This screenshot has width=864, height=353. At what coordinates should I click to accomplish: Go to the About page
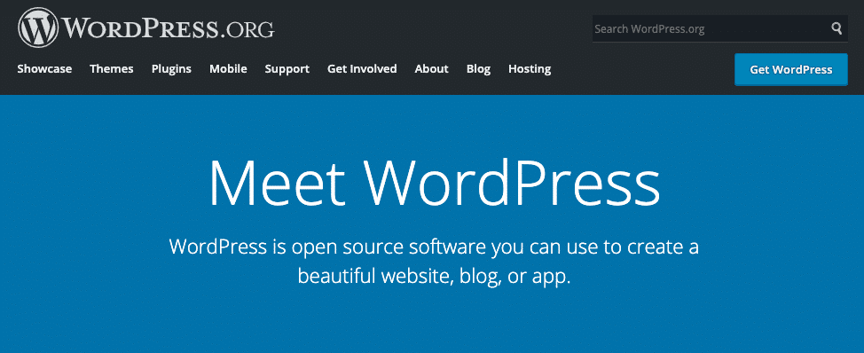tap(431, 69)
